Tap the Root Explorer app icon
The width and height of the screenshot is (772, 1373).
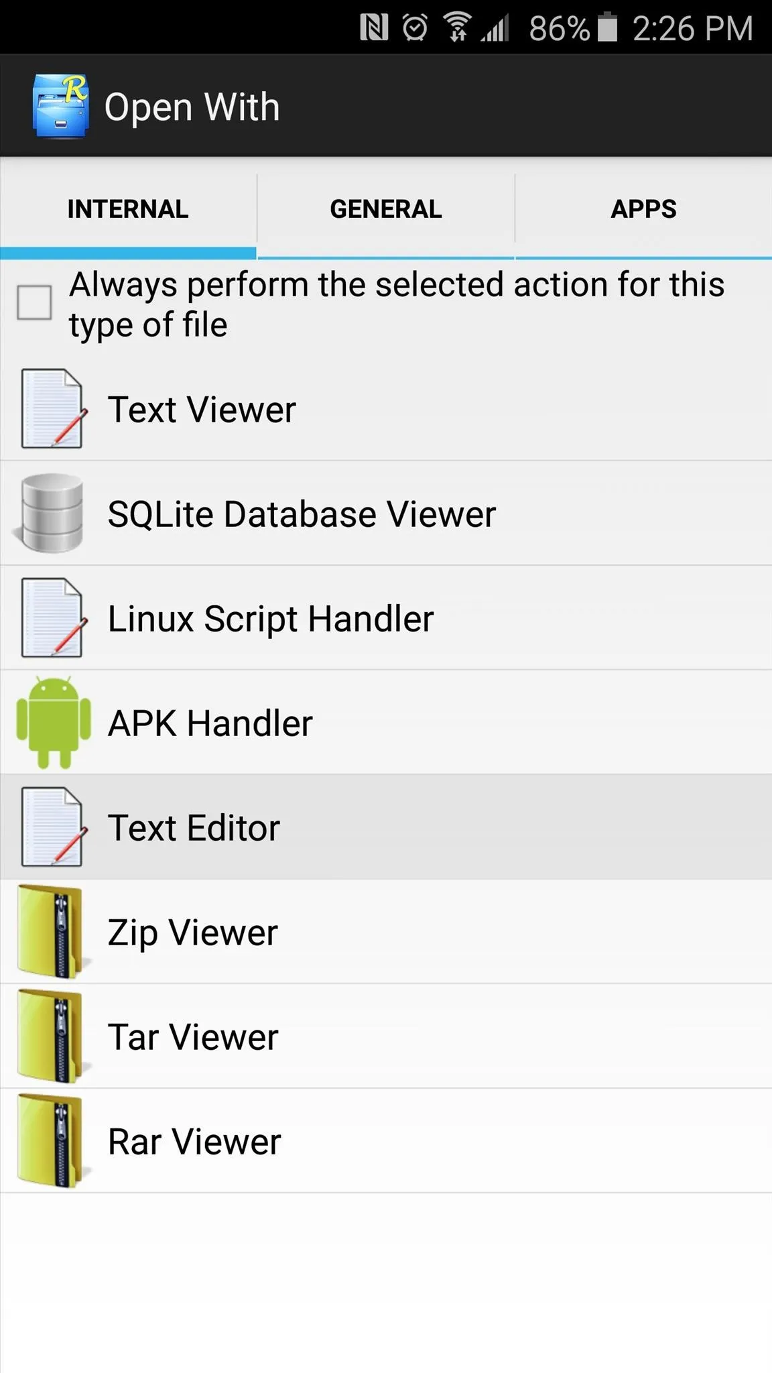(x=60, y=106)
